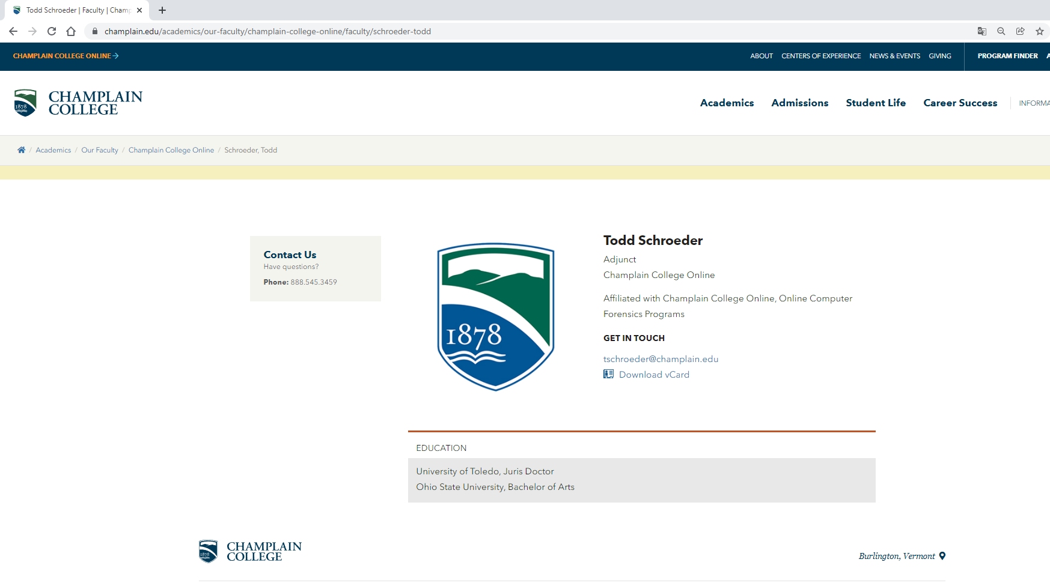
Task: Click the browser home button
Action: [71, 31]
